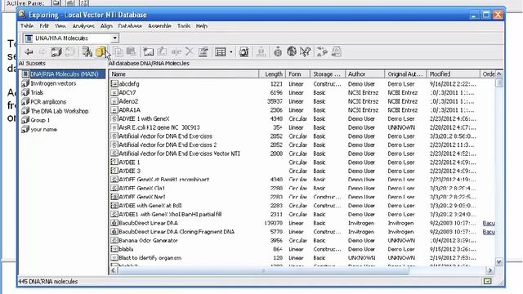This screenshot has width=523, height=294.
Task: Click the toolbar icon right of the forward arrow
Action: [56, 51]
